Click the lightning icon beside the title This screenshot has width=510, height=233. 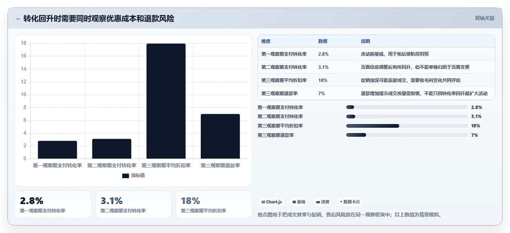[x=18, y=19]
